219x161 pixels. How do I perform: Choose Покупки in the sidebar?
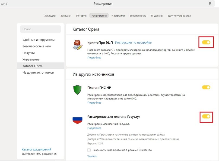coord(28,53)
